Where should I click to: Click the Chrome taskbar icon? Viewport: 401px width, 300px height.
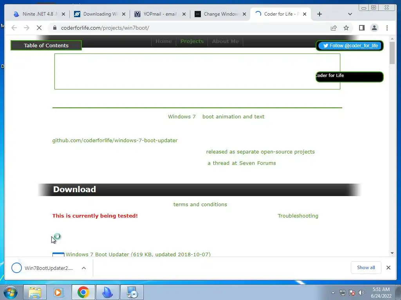[83, 292]
